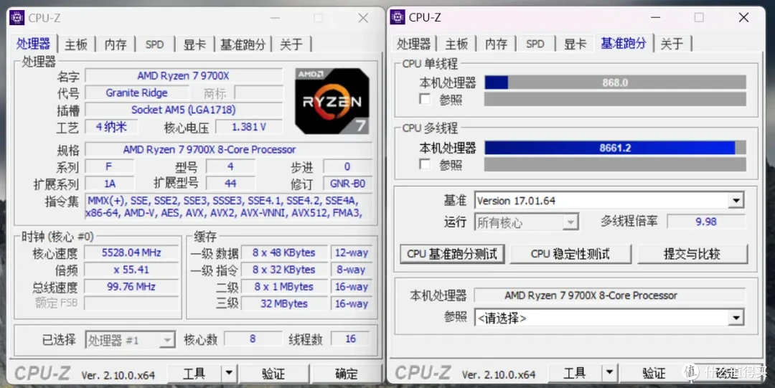Click the 倍频 x 55.41 value
Screen dimensions: 775x388
tap(131, 270)
